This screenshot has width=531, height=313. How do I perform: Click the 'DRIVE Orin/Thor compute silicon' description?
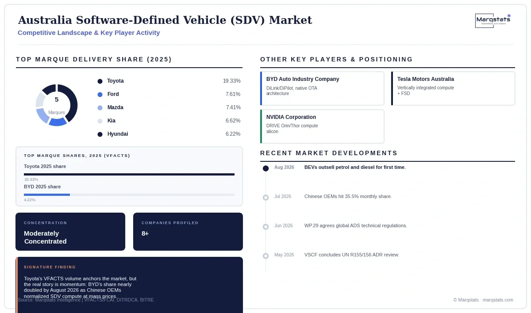coord(292,129)
